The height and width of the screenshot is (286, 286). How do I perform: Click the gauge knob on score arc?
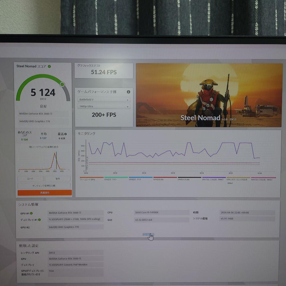(x=62, y=84)
